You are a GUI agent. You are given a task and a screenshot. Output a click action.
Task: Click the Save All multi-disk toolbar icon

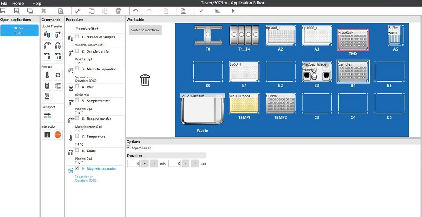[30, 11]
